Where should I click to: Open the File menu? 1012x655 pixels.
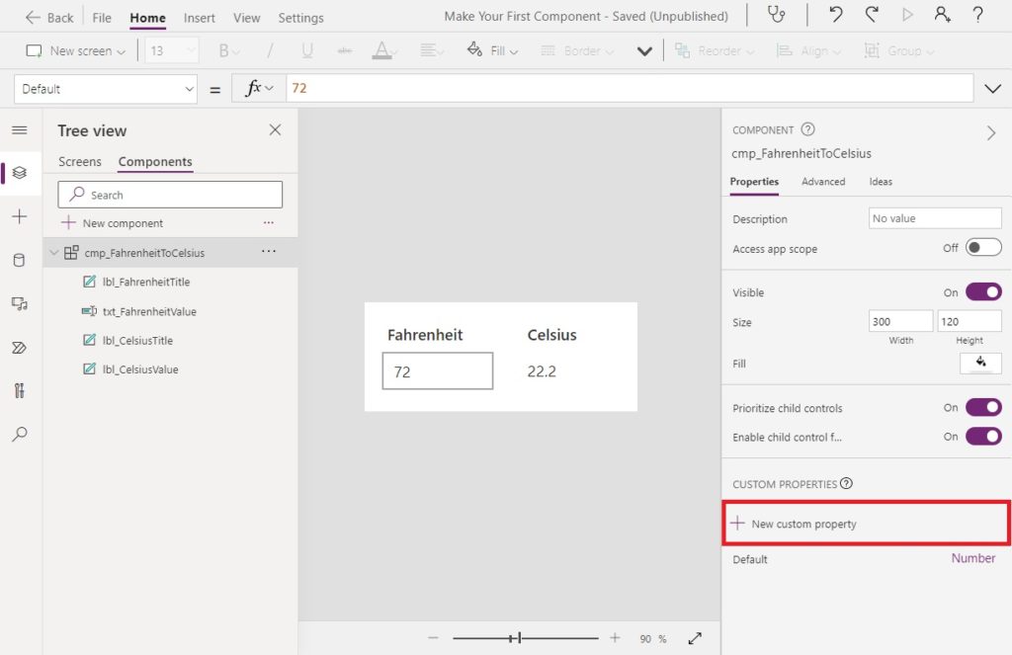(x=102, y=18)
